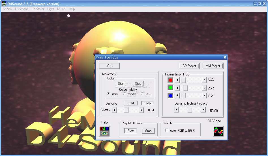This screenshot has width=268, height=156.
Task: Decrease dynamic highlight colors value
Action: pos(177,110)
